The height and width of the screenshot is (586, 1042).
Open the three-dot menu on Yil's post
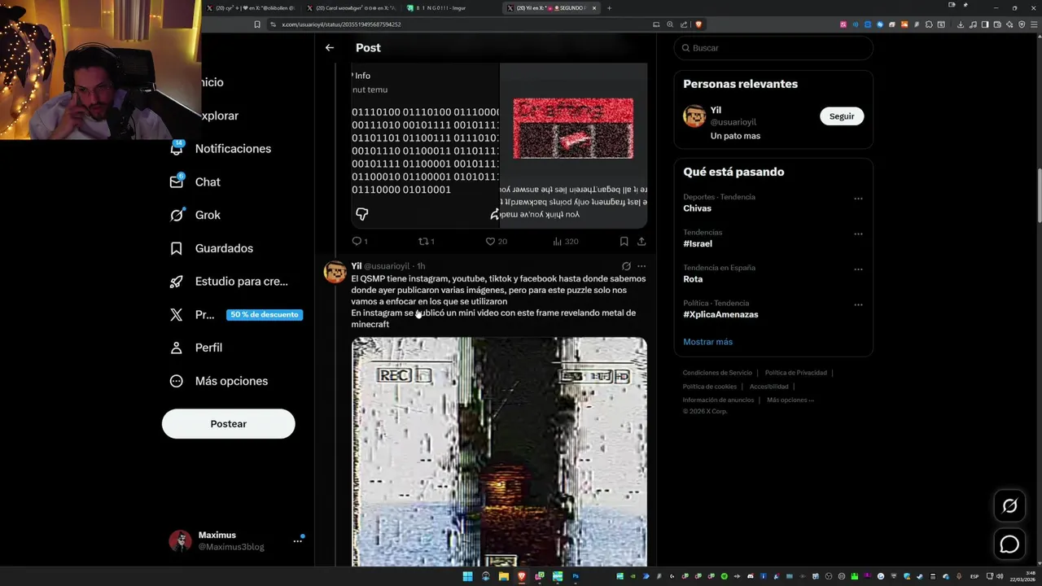coord(641,266)
